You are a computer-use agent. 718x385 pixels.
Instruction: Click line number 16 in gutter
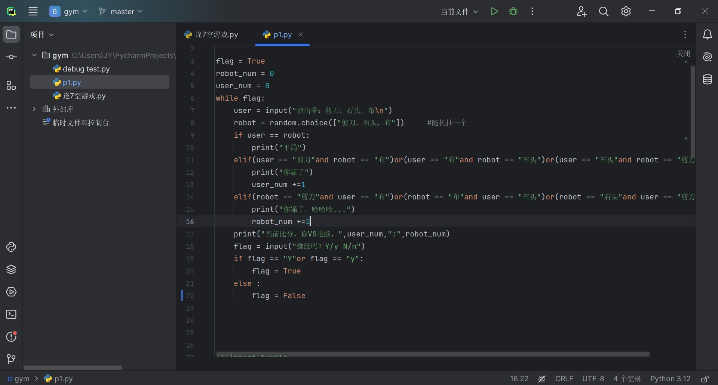(190, 221)
